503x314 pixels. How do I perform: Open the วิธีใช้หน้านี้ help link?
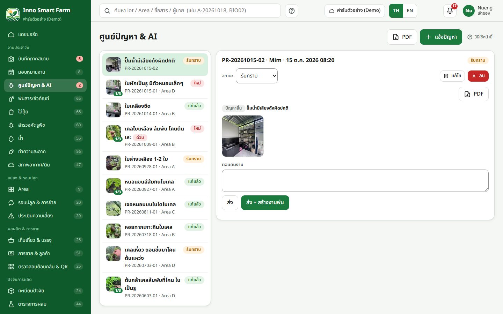(x=480, y=37)
